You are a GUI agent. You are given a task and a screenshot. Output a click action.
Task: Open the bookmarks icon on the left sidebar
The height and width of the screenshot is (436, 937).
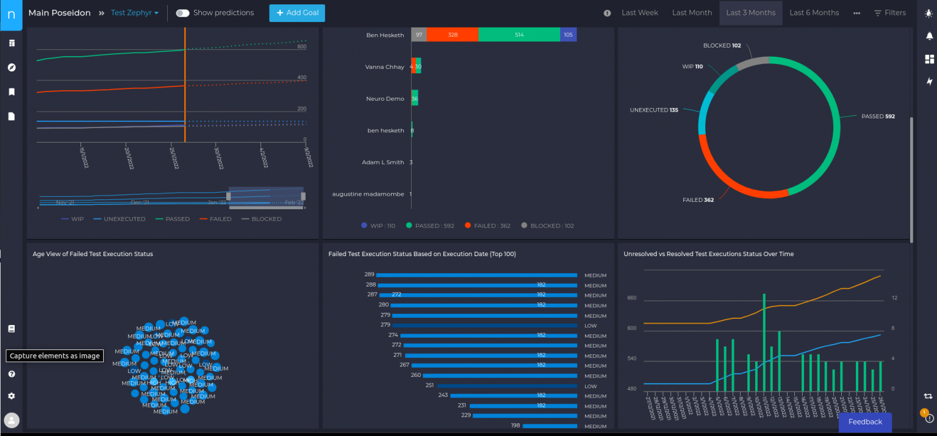(x=11, y=91)
